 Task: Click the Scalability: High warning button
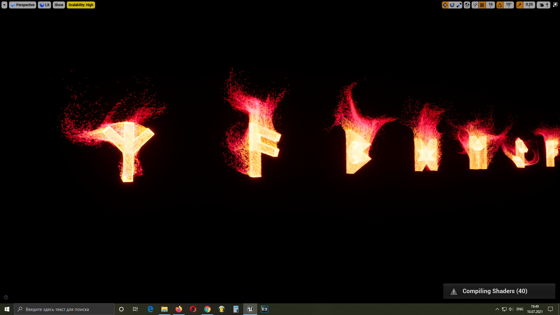click(x=81, y=5)
